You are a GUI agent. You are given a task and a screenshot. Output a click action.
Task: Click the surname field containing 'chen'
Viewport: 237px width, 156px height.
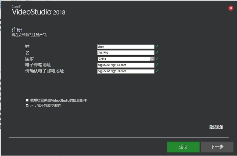coord(126,47)
